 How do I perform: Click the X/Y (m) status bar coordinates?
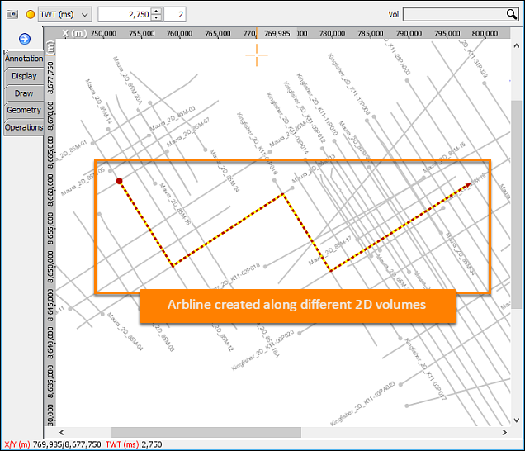point(53,444)
